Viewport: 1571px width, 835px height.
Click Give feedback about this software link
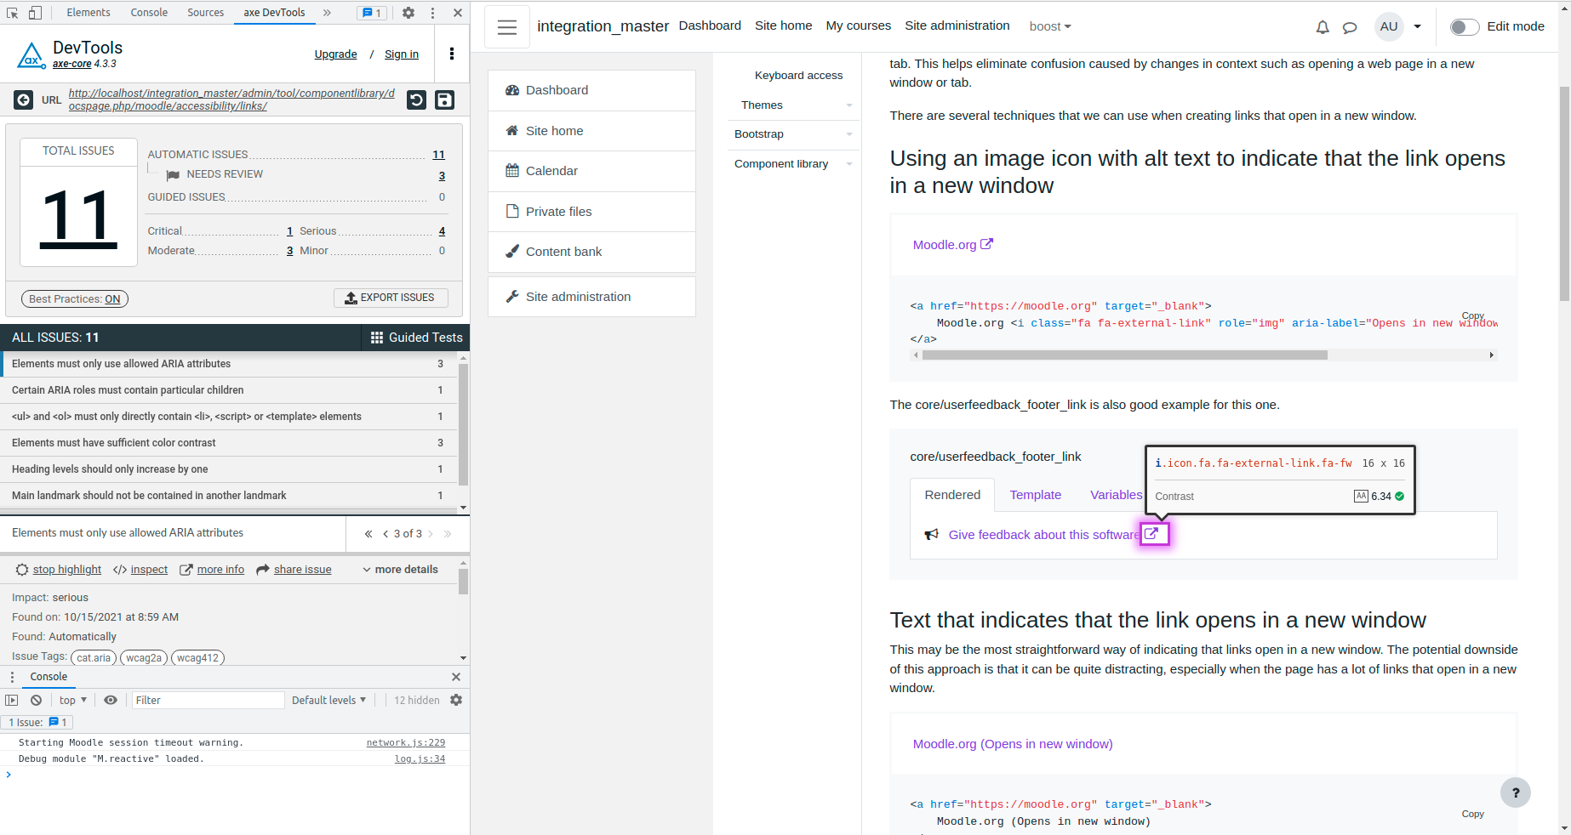pyautogui.click(x=1044, y=535)
